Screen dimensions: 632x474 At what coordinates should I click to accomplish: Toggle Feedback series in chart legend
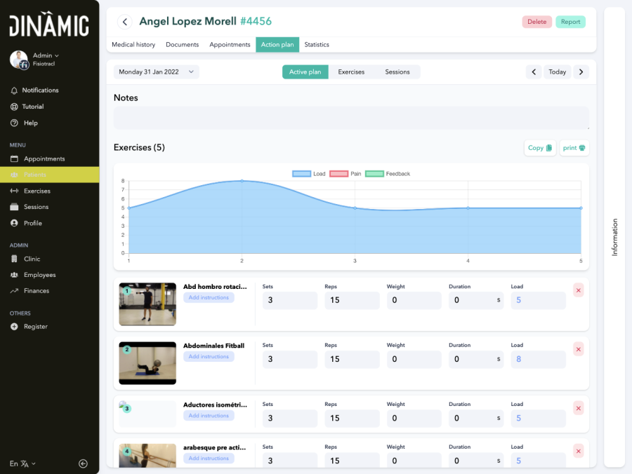pyautogui.click(x=388, y=174)
